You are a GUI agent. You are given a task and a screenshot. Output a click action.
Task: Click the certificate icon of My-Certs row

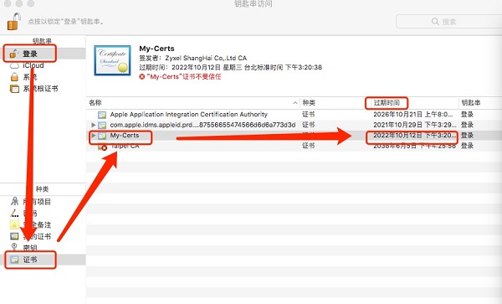(x=102, y=136)
